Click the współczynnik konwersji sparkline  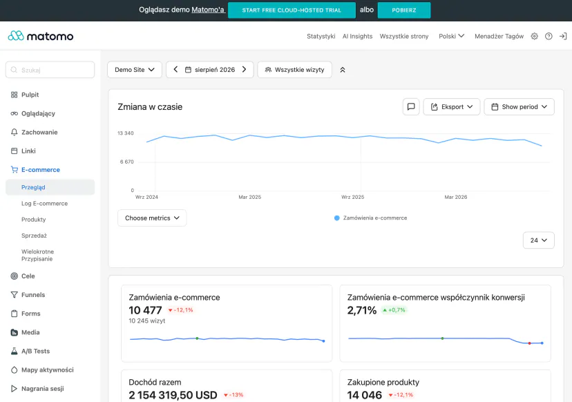coord(446,341)
